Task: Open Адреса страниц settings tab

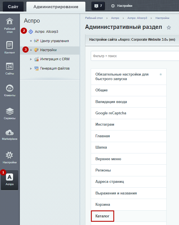Action: tap(129, 182)
